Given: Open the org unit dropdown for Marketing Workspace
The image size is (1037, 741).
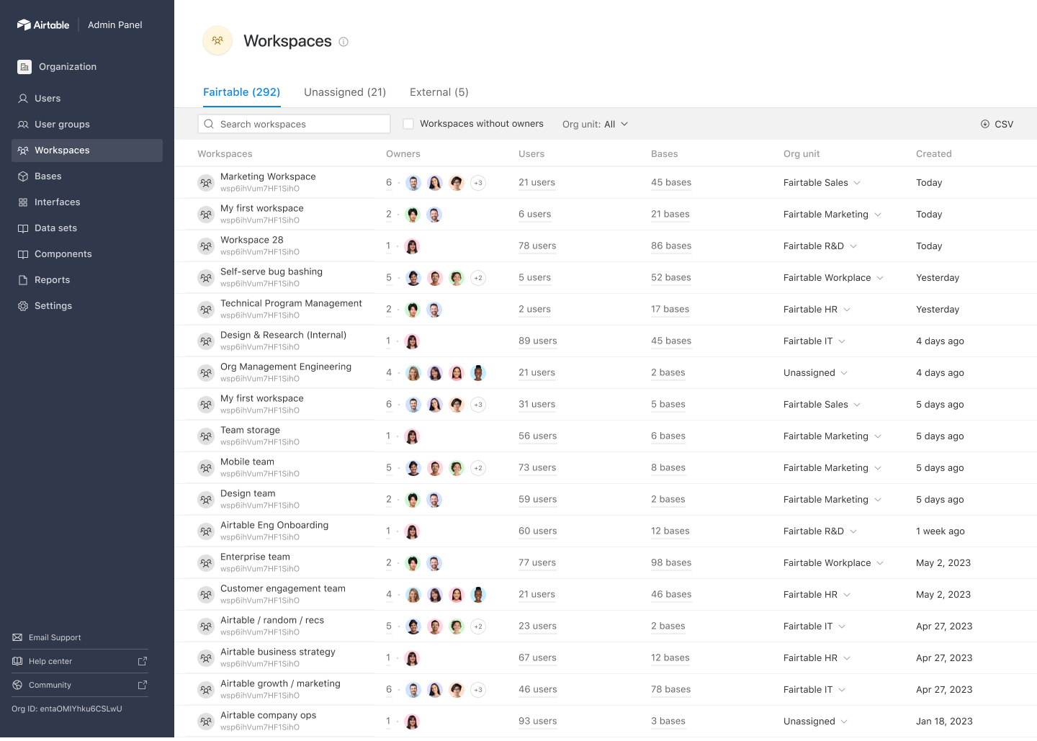Looking at the screenshot, I should [x=857, y=183].
